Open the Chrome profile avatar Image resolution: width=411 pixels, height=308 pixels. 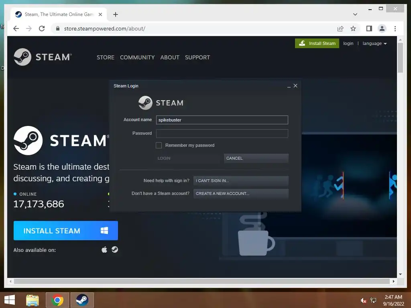click(382, 28)
